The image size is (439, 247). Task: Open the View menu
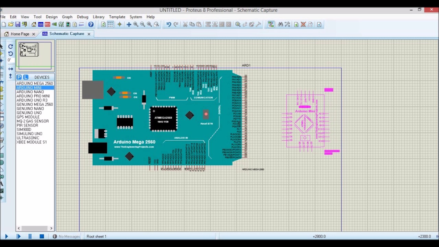coord(25,17)
